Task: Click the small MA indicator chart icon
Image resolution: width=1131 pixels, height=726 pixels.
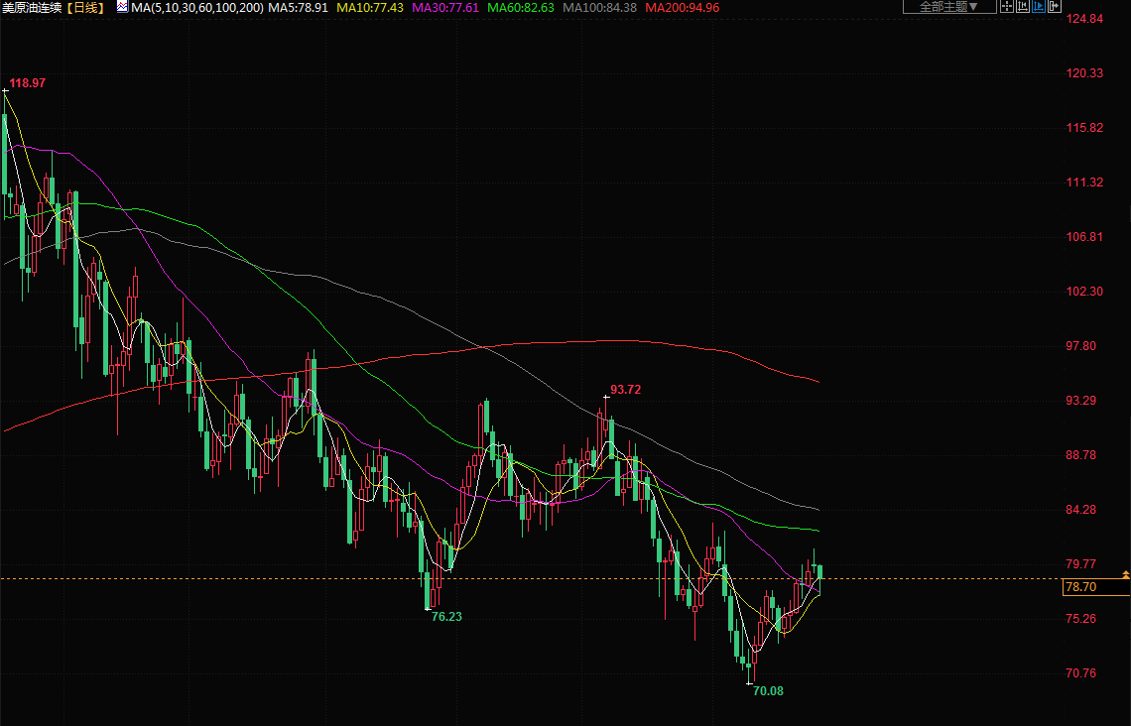Action: pos(122,7)
